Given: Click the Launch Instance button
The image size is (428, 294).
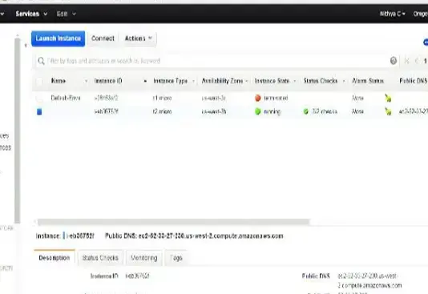Looking at the screenshot, I should pos(59,38).
